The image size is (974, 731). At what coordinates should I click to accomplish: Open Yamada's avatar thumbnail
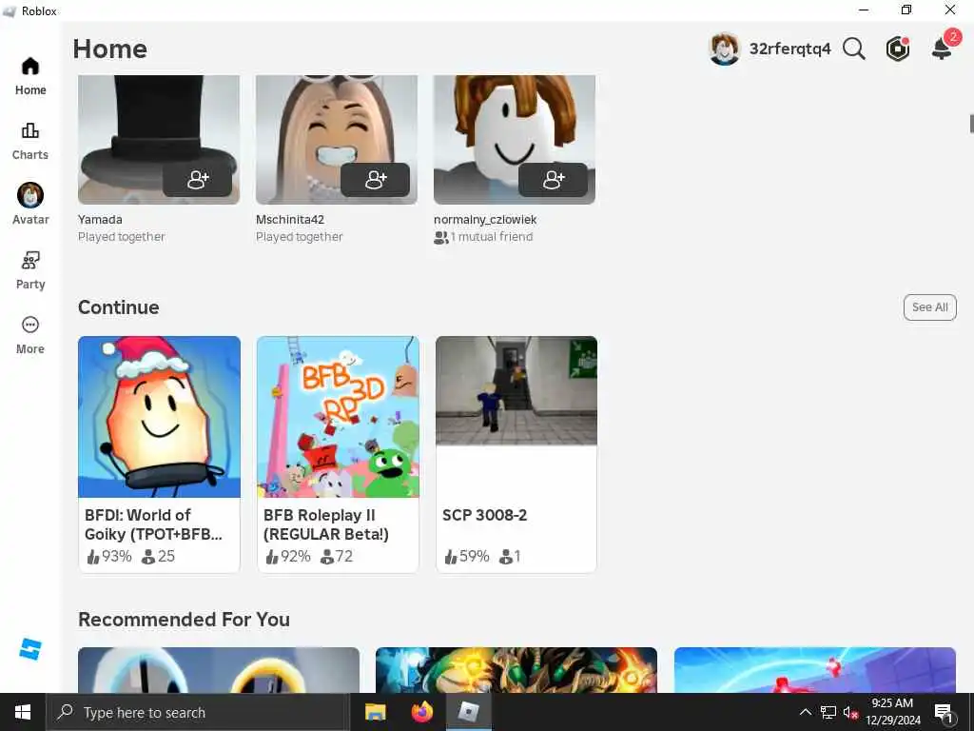pyautogui.click(x=159, y=140)
